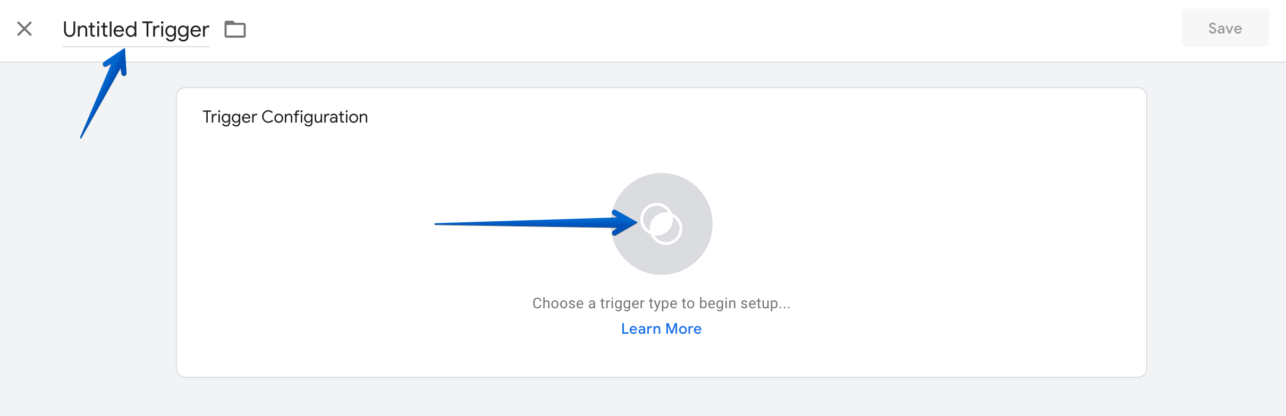
Task: Select the folder outline icon in the header
Action: pos(235,29)
